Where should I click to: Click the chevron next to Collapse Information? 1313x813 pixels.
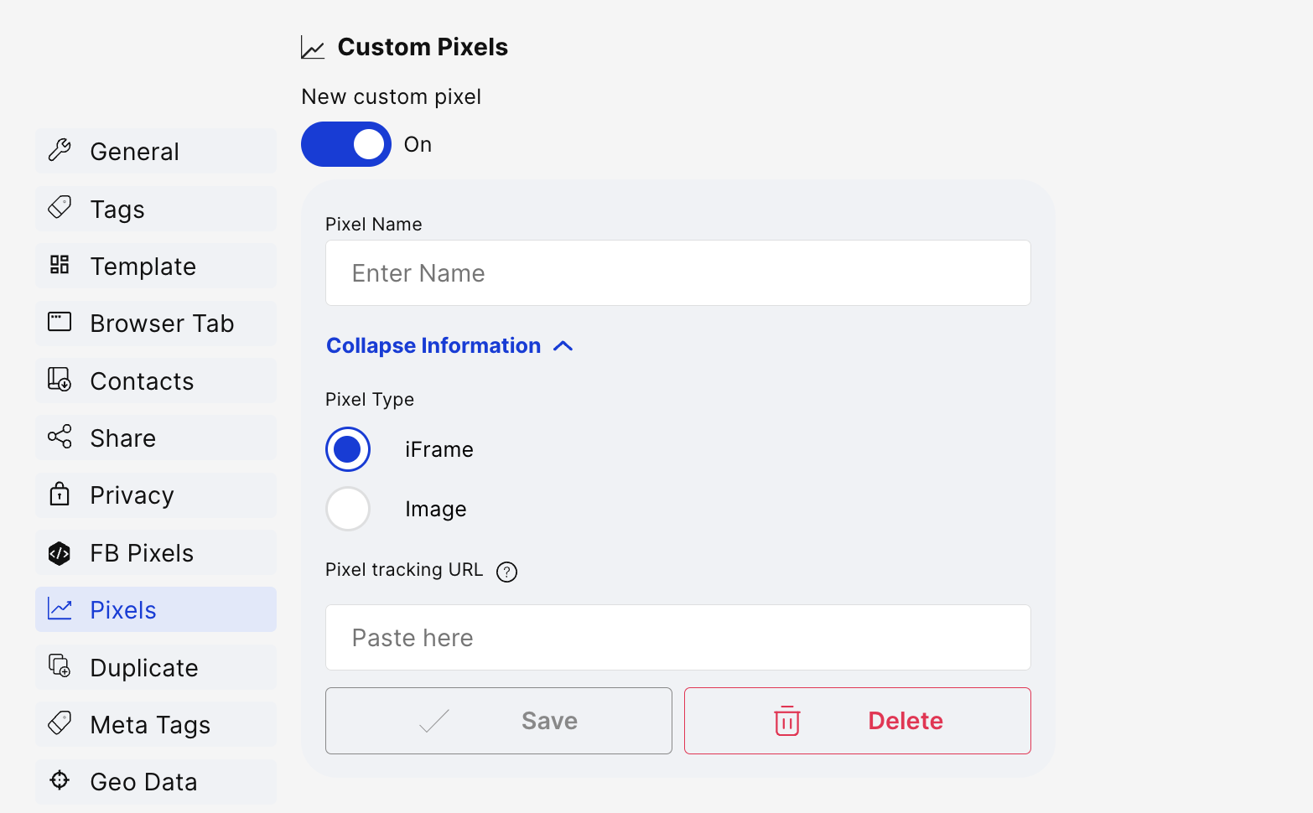click(x=563, y=346)
